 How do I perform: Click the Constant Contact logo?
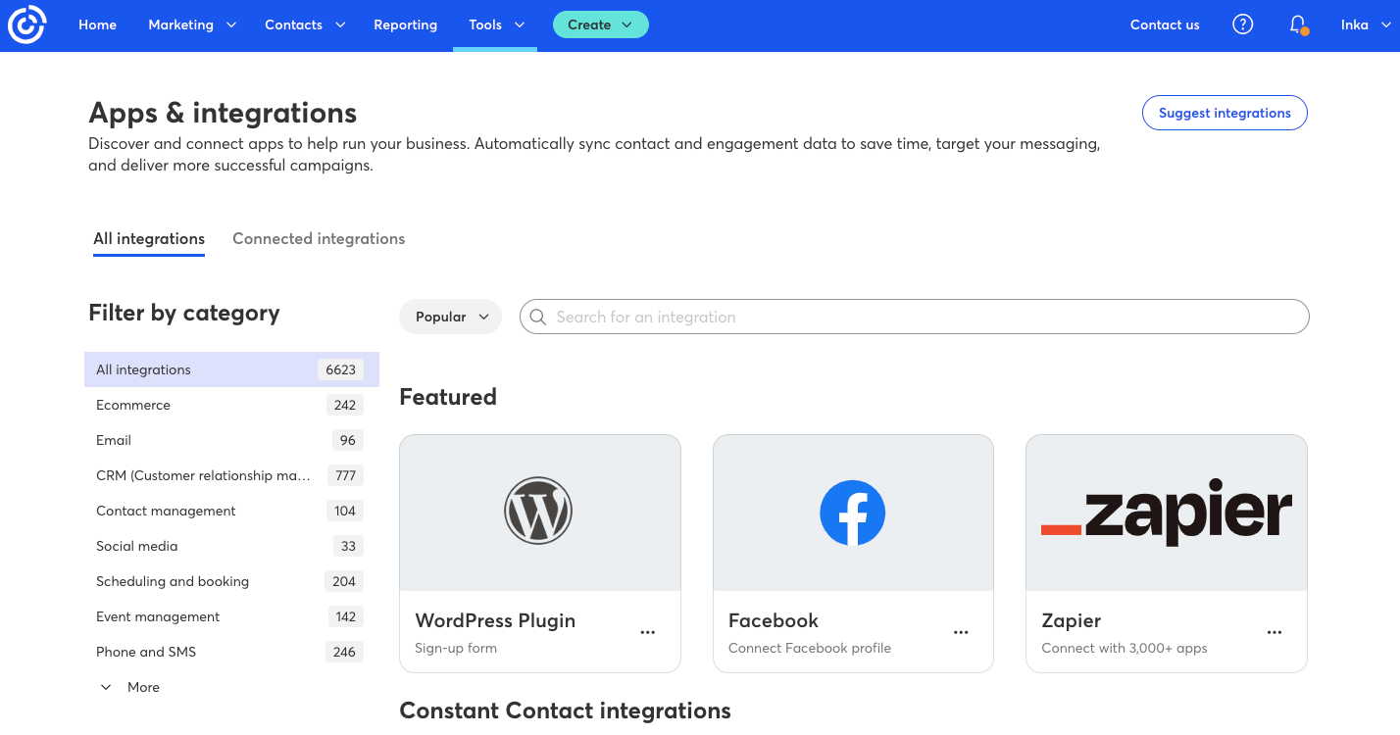[26, 24]
